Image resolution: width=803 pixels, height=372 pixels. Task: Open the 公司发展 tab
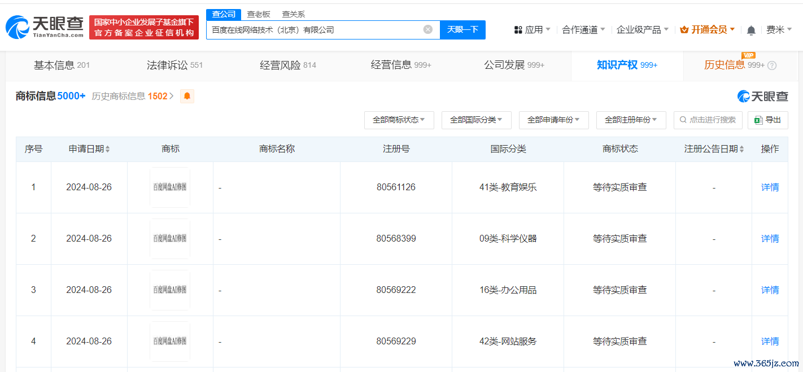pyautogui.click(x=514, y=65)
